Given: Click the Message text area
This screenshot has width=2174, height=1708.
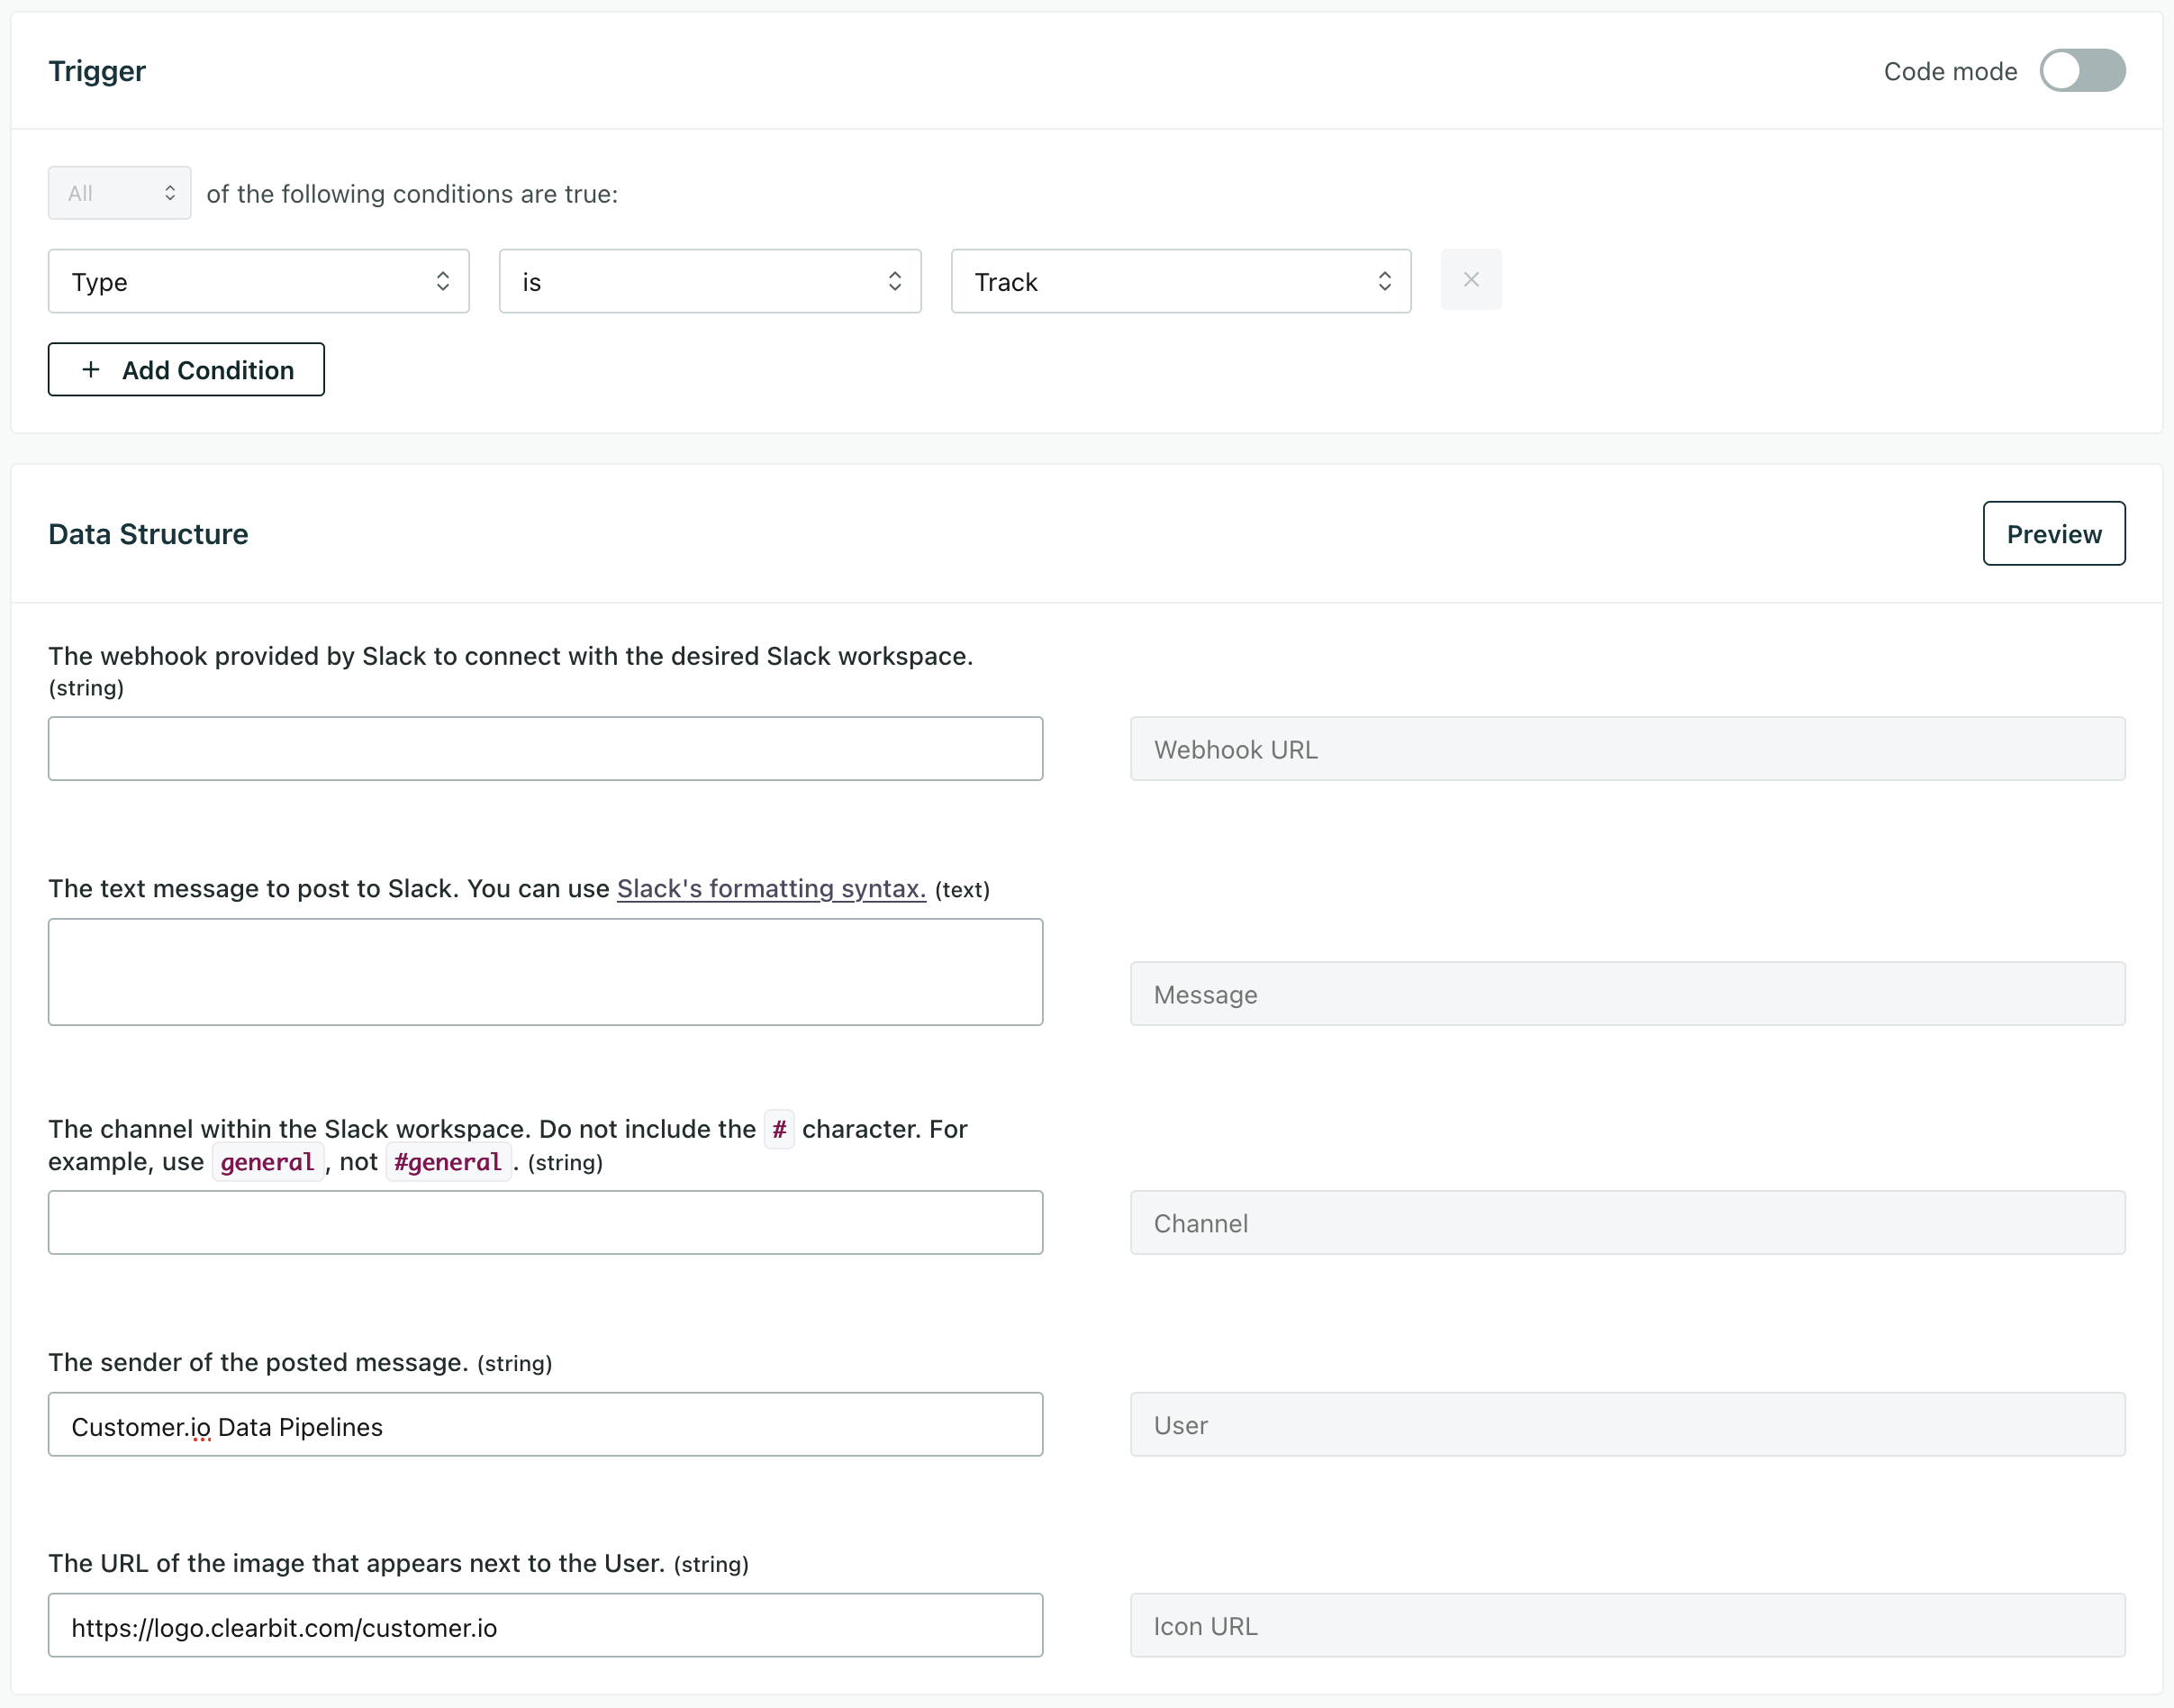Looking at the screenshot, I should 545,971.
